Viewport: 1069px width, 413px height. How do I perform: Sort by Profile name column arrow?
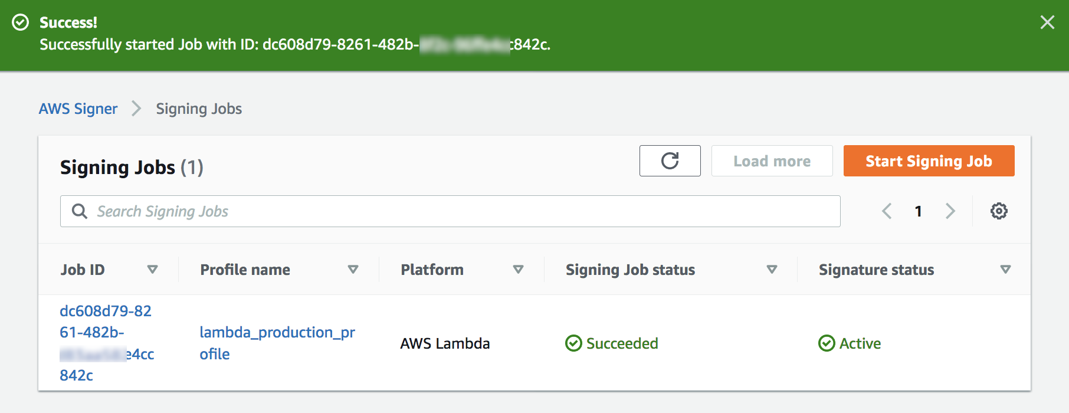pyautogui.click(x=353, y=270)
